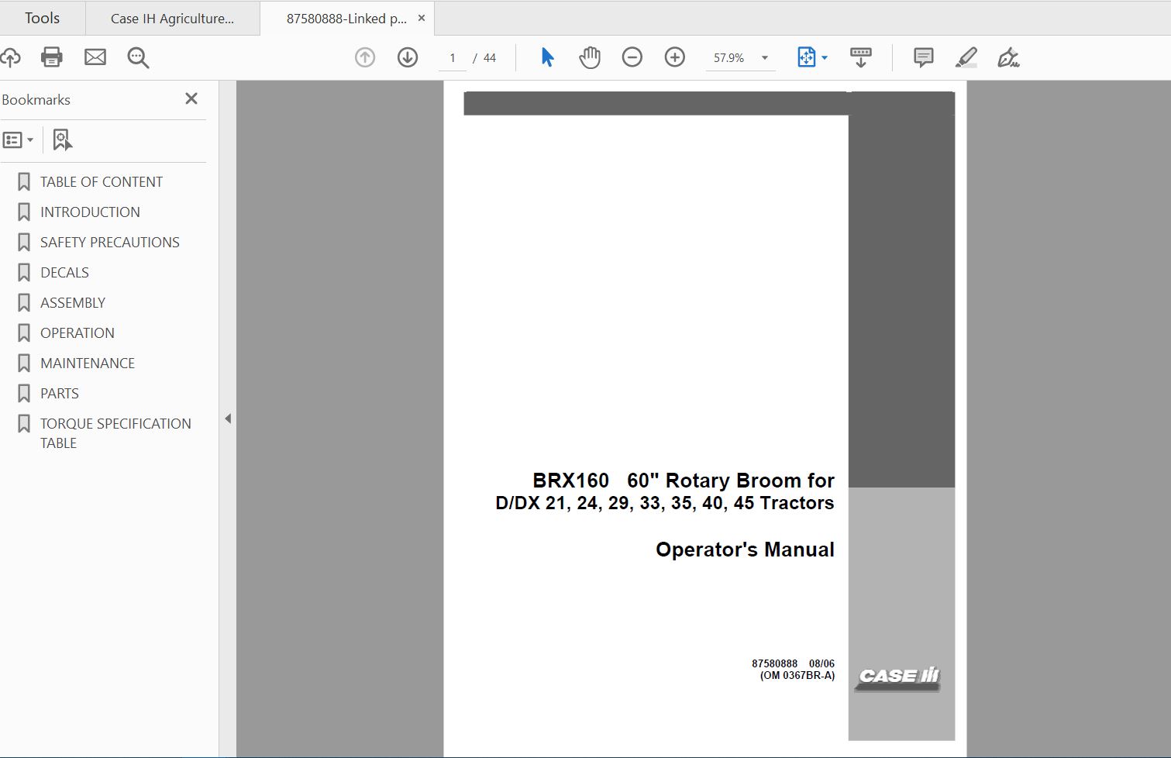Jump to the INTRODUCTION bookmark
The height and width of the screenshot is (758, 1171).
point(90,212)
